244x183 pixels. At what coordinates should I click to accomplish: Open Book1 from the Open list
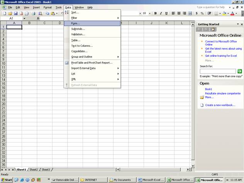click(208, 89)
